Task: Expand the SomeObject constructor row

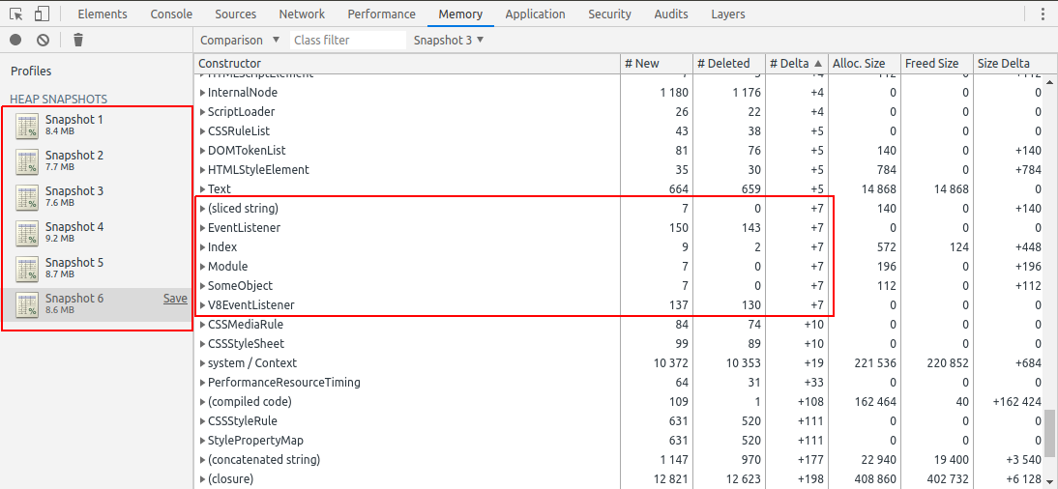Action: tap(202, 286)
